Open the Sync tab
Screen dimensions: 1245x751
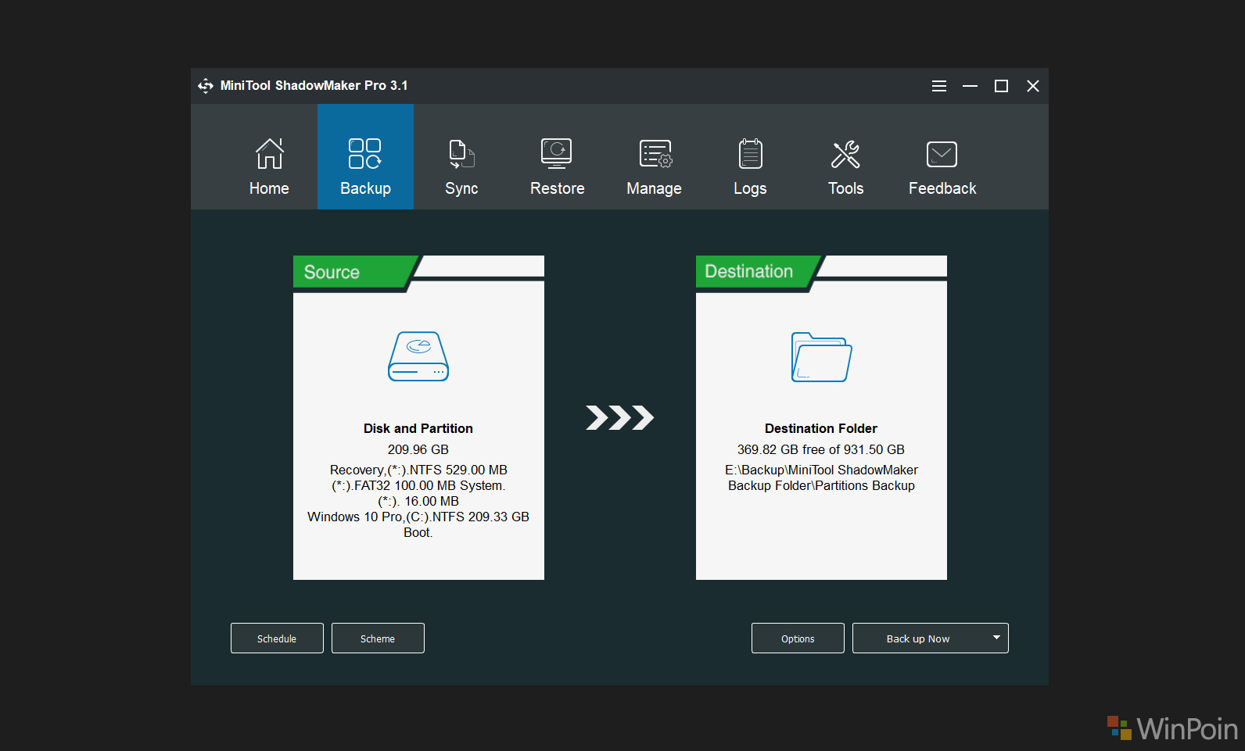[x=461, y=166]
